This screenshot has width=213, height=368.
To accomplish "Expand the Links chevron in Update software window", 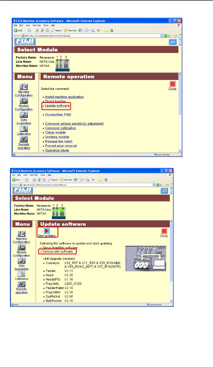I will pos(172,184).
